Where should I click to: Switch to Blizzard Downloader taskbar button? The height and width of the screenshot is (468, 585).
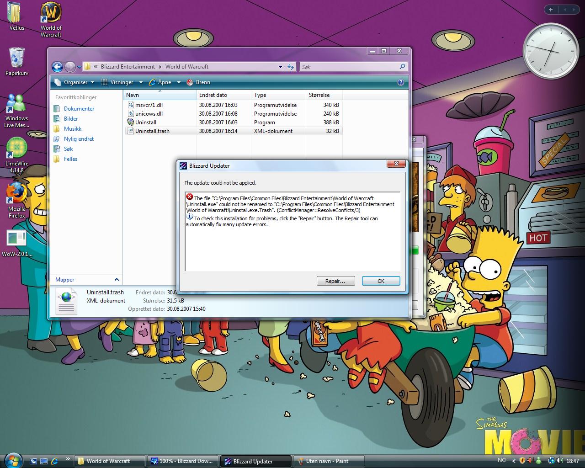click(x=182, y=461)
